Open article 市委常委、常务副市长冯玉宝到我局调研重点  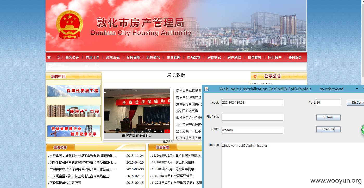coord(83,156)
